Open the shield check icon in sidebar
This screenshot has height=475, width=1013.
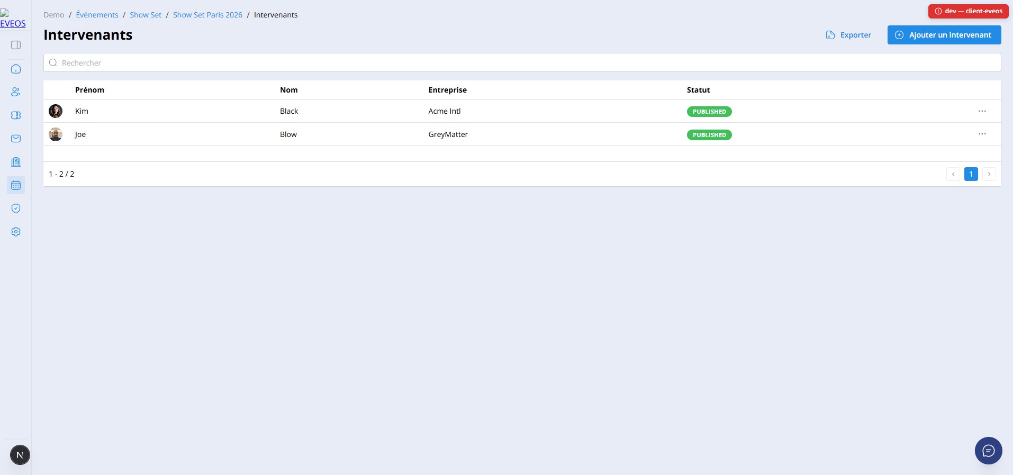(x=16, y=208)
